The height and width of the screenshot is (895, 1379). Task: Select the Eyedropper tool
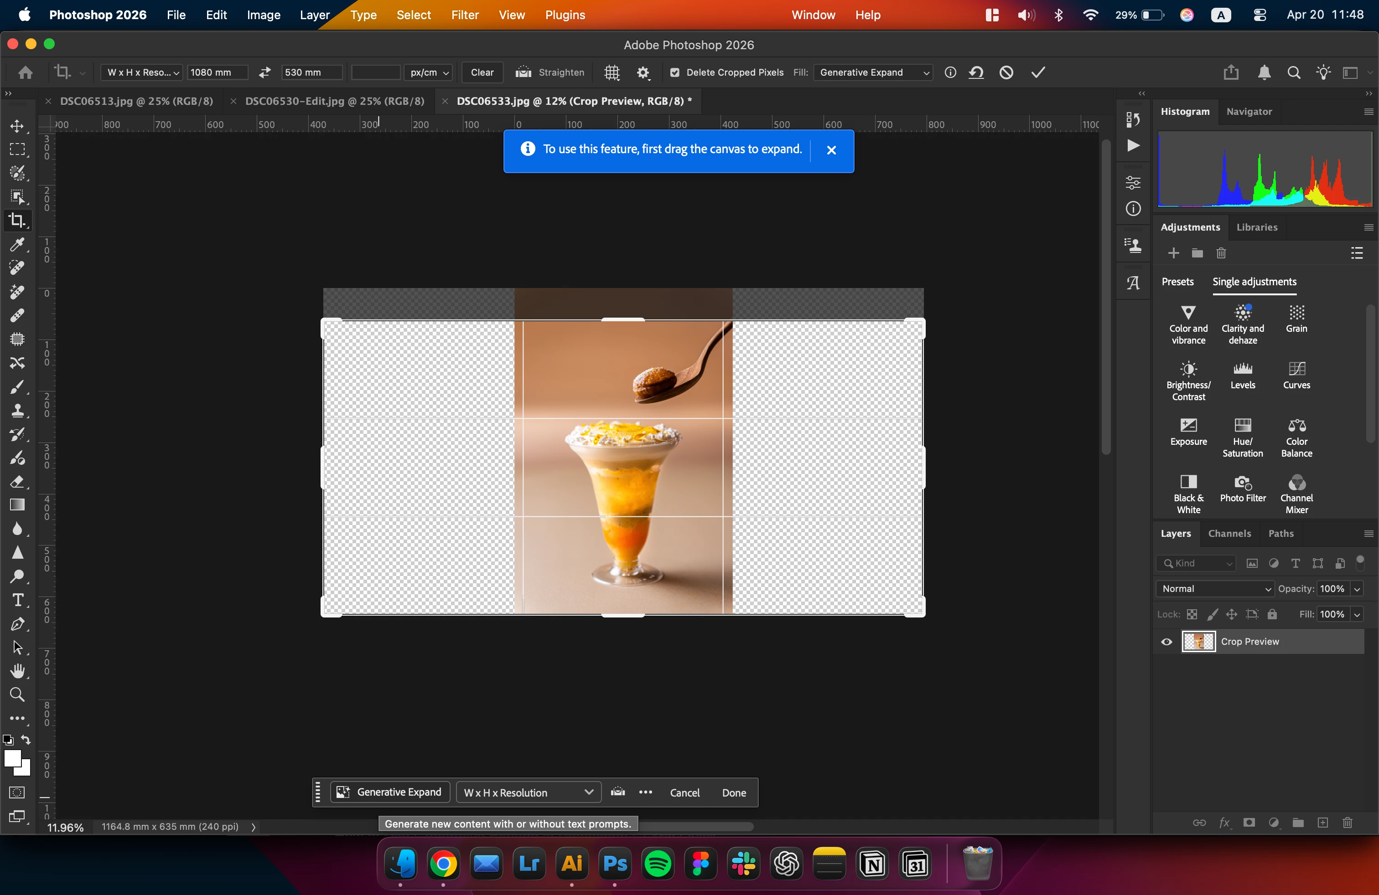pyautogui.click(x=17, y=244)
